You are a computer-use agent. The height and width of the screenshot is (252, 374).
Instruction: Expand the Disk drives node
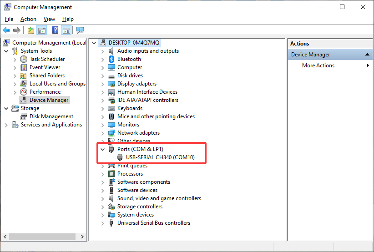coord(102,76)
